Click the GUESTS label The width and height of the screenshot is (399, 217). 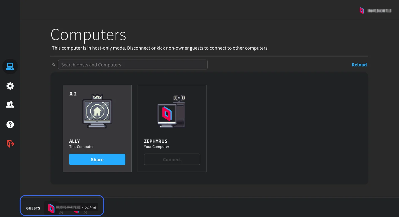coord(33,208)
